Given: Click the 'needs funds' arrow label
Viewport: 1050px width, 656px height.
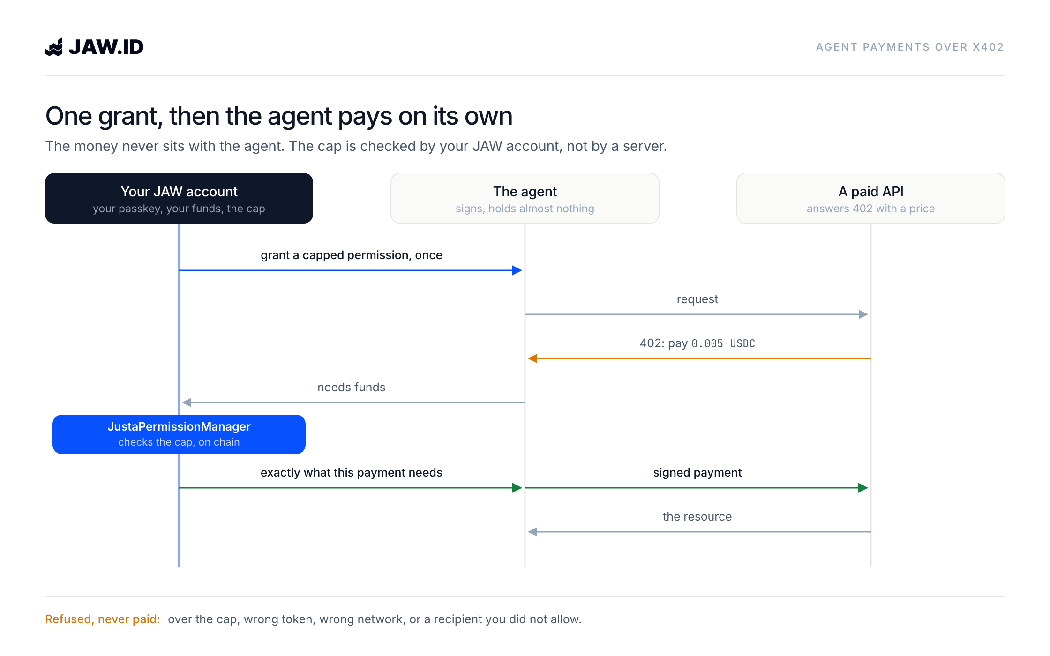Looking at the screenshot, I should click(x=352, y=388).
